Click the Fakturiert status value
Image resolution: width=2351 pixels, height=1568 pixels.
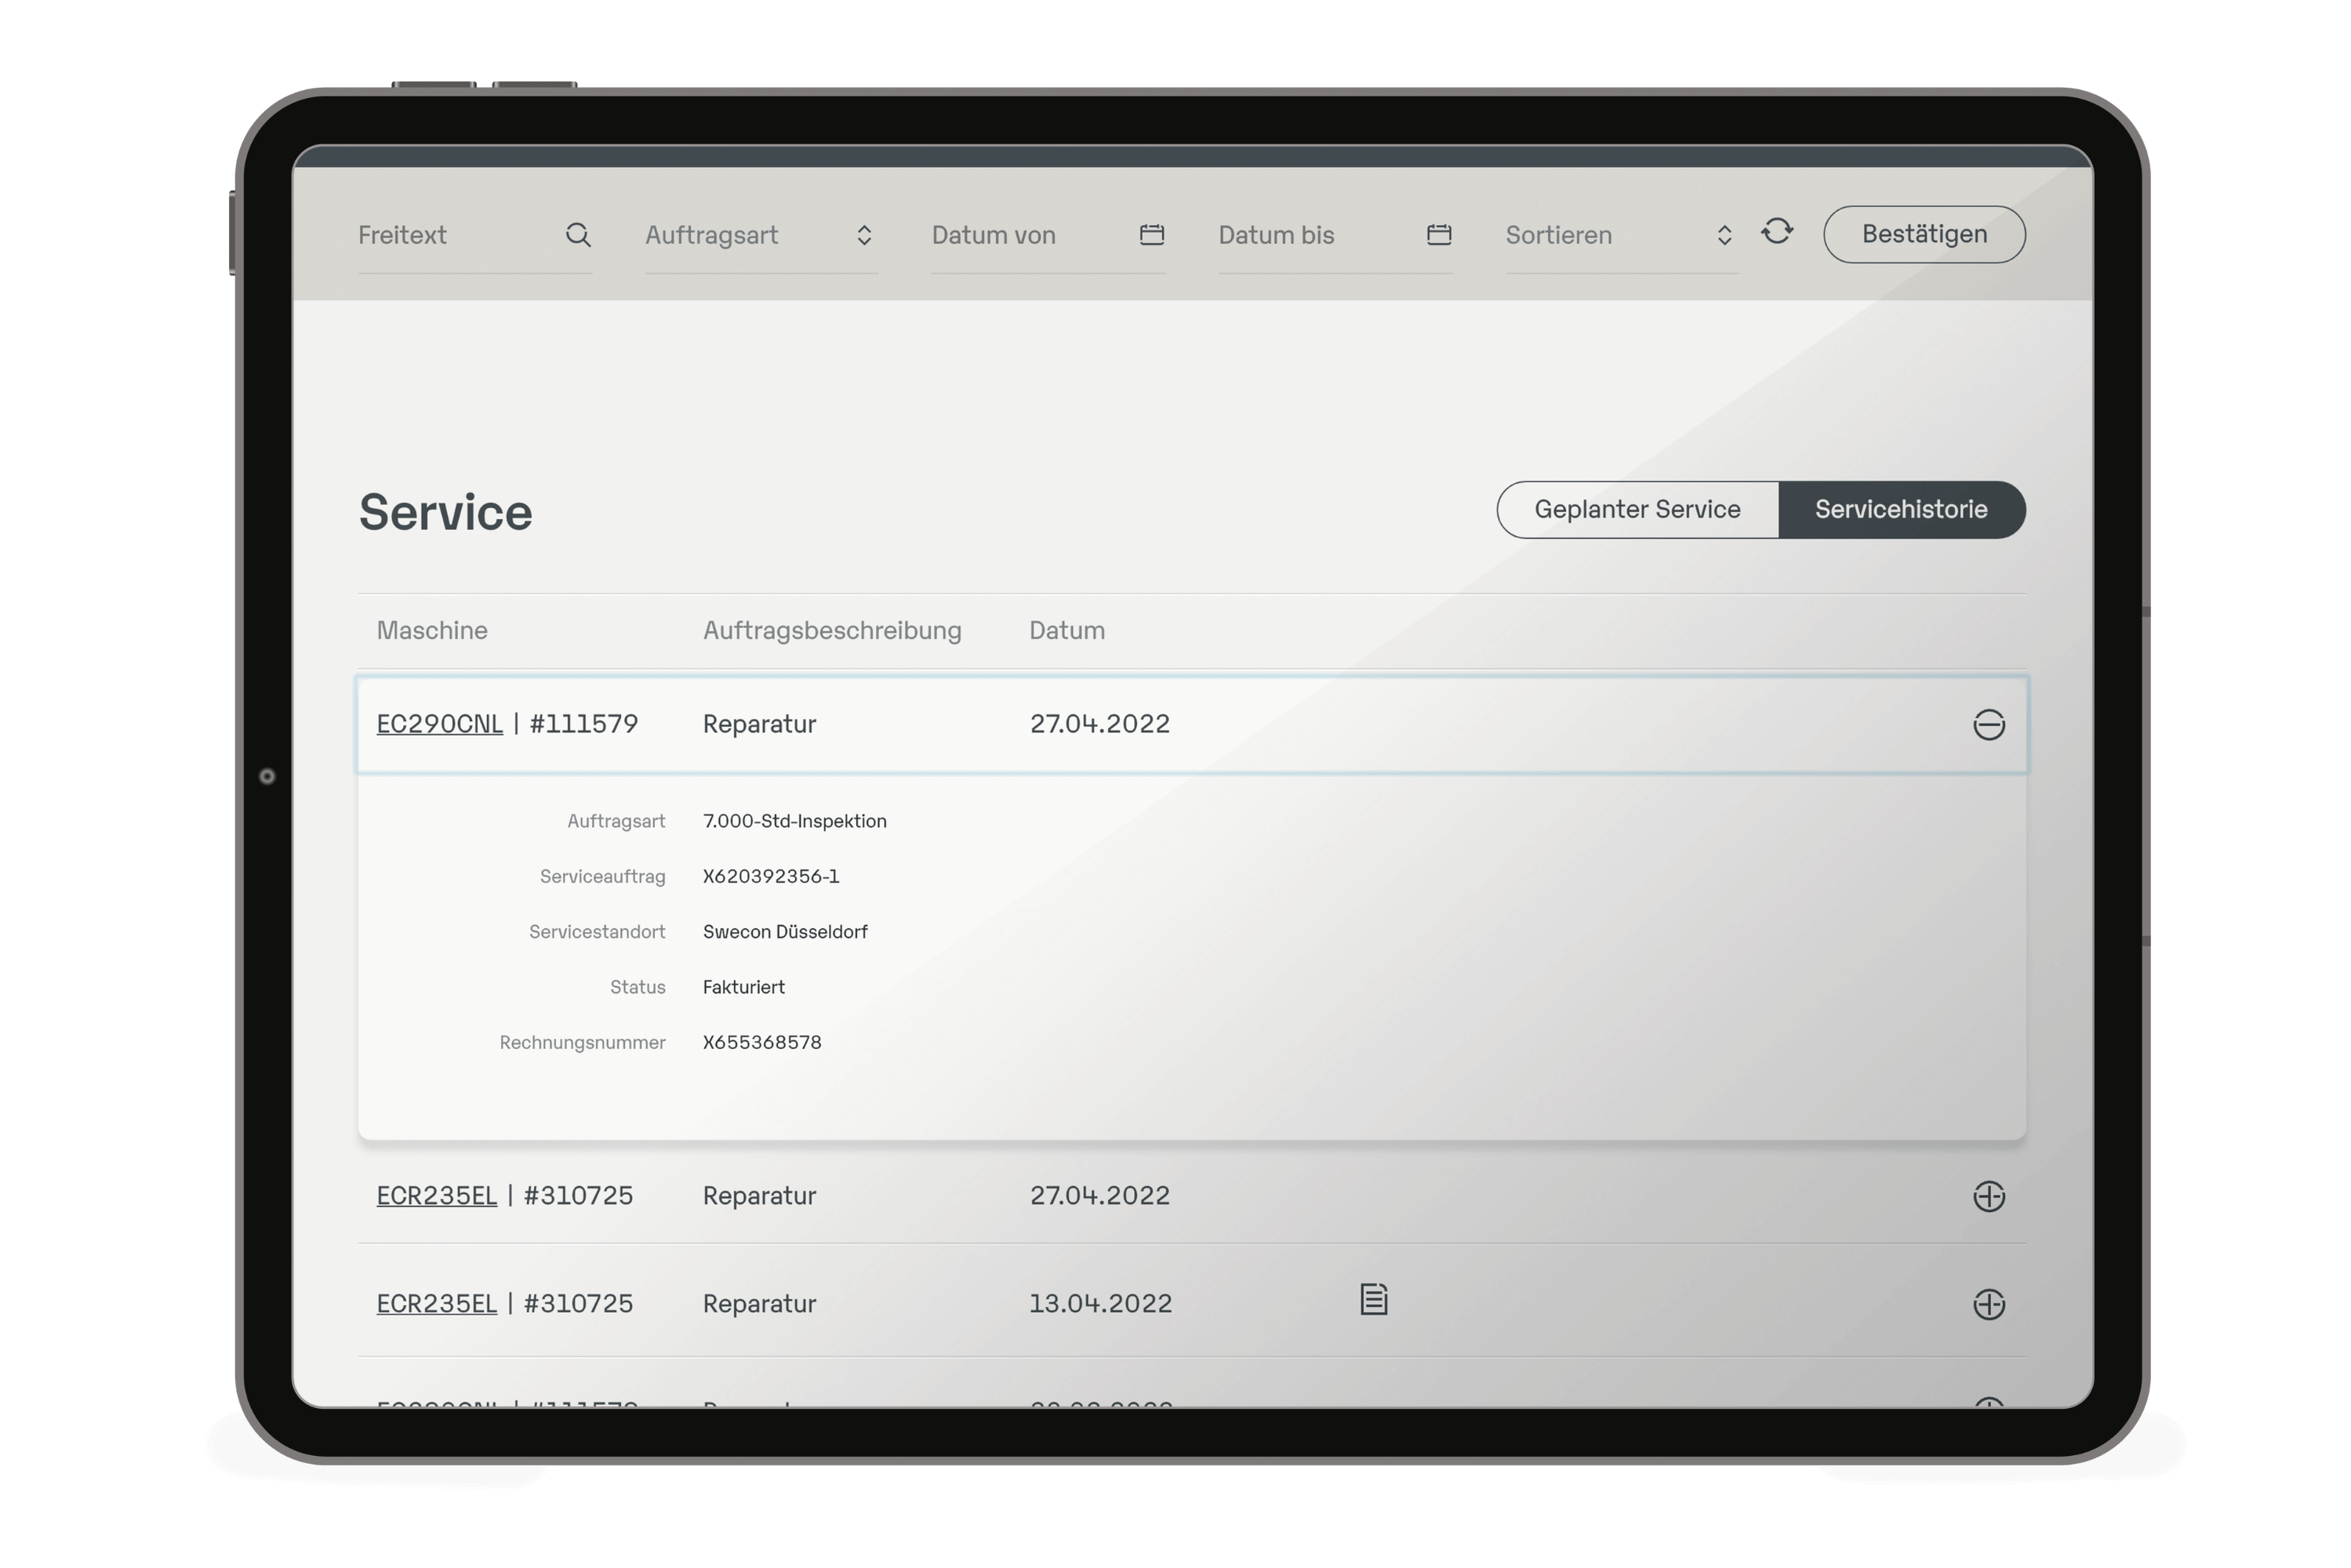click(x=744, y=988)
